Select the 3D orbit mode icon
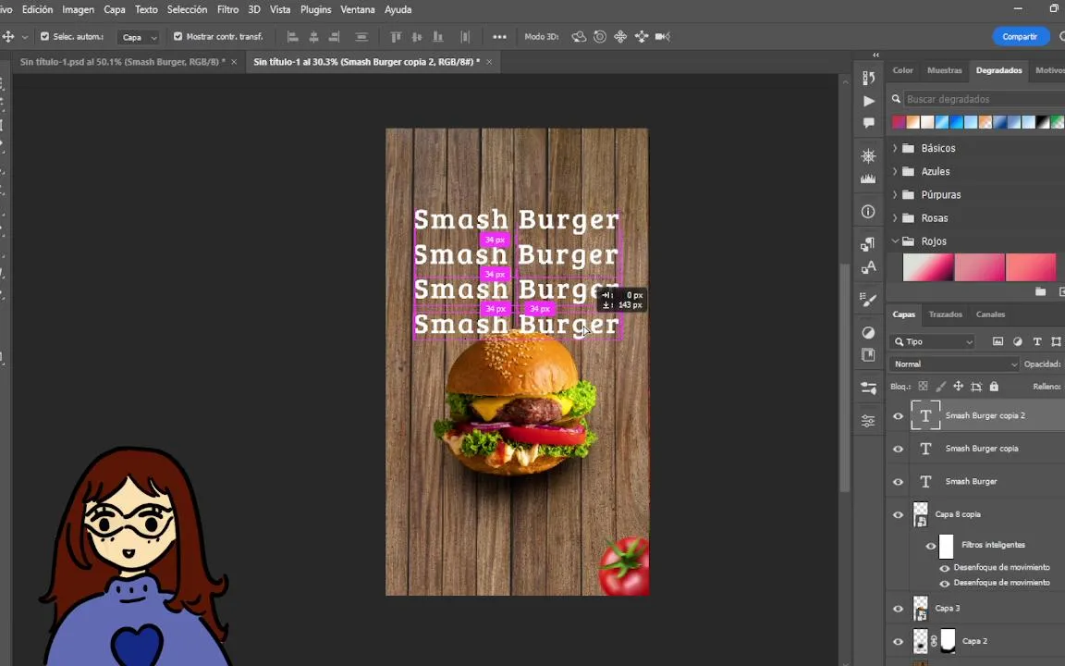This screenshot has height=666, width=1065. click(x=579, y=37)
